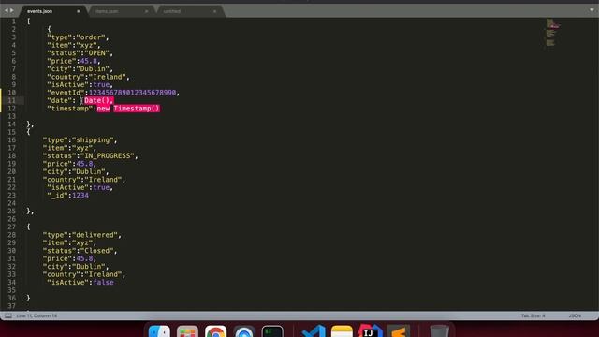Click the highlighted new keyword on line 12
The image size is (599, 337).
click(x=103, y=109)
